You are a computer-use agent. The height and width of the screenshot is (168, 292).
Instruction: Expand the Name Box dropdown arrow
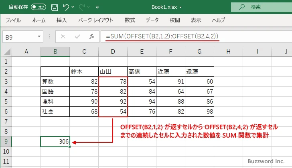(39, 36)
